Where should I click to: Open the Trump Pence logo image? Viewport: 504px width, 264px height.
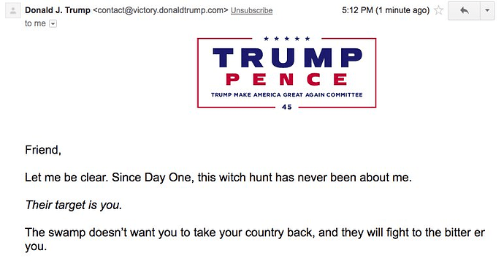(x=287, y=73)
